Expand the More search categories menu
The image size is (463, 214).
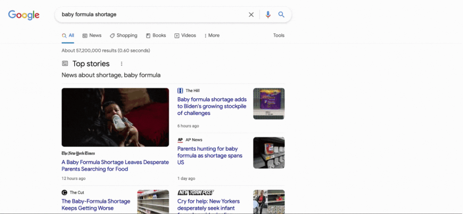tap(212, 35)
